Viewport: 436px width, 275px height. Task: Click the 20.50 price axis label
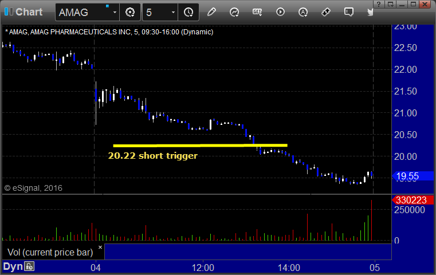[x=406, y=135]
